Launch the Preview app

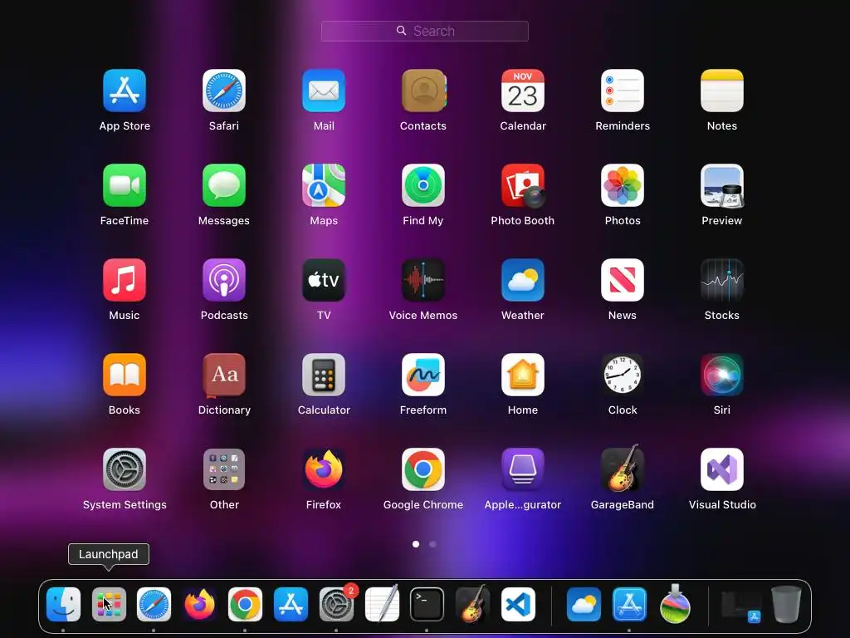722,185
